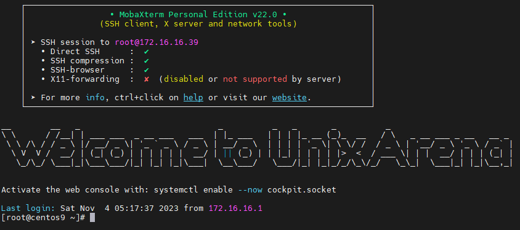Click the arrow bullet before SSH session
This screenshot has height=230, width=520.
pyautogui.click(x=33, y=42)
